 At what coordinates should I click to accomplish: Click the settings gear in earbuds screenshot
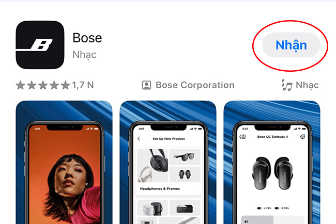[302, 136]
